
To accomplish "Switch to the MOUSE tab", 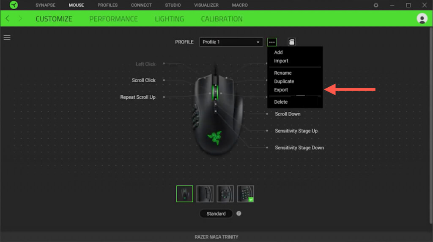I will (76, 5).
